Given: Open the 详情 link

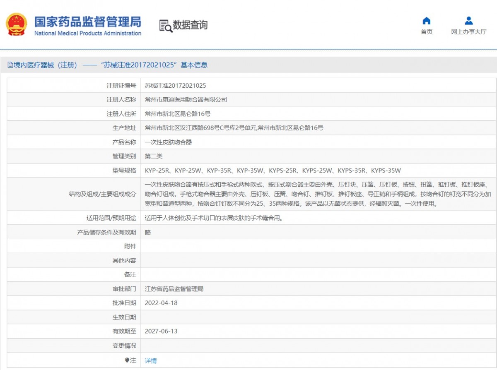Looking at the screenshot, I should click(151, 361).
